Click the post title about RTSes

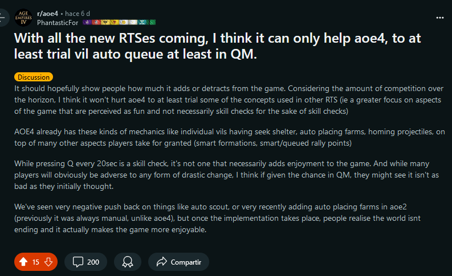pos(218,46)
